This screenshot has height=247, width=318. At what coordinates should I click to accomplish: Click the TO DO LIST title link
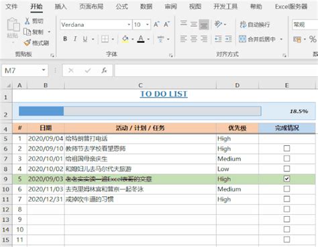tap(164, 94)
